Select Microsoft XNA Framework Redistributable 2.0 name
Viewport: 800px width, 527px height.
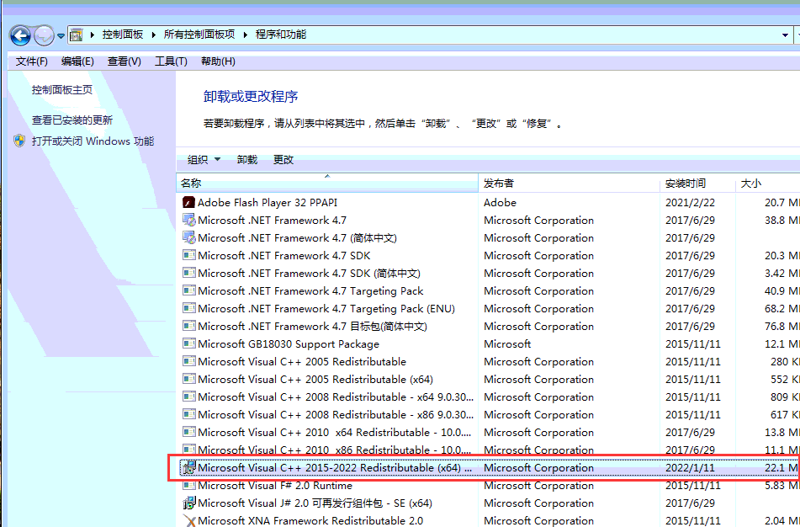pyautogui.click(x=310, y=521)
